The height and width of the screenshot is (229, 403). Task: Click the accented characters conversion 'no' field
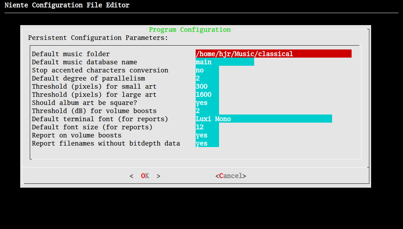(x=207, y=70)
